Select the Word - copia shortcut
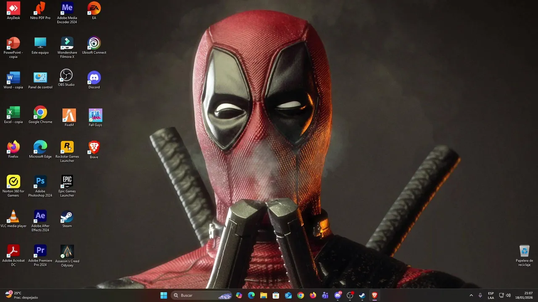The image size is (538, 302). (13, 81)
